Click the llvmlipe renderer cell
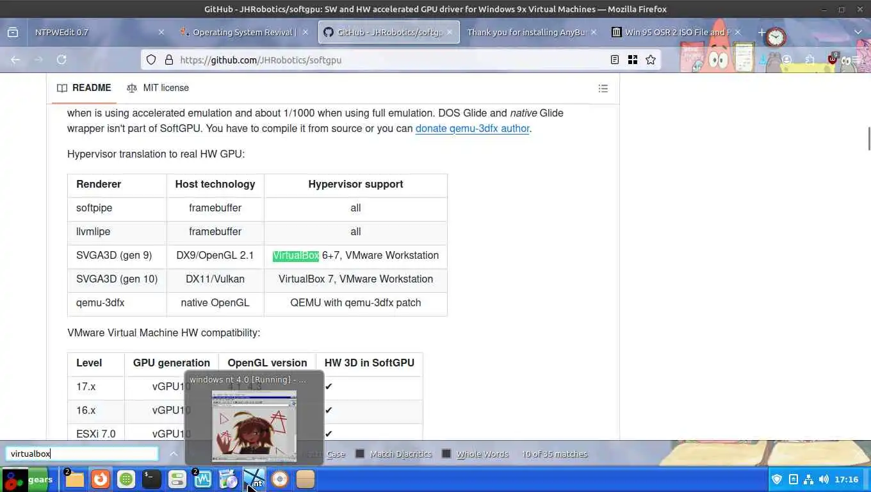 (x=117, y=232)
